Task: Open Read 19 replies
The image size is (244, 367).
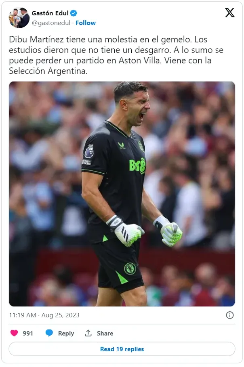Action: pyautogui.click(x=122, y=349)
